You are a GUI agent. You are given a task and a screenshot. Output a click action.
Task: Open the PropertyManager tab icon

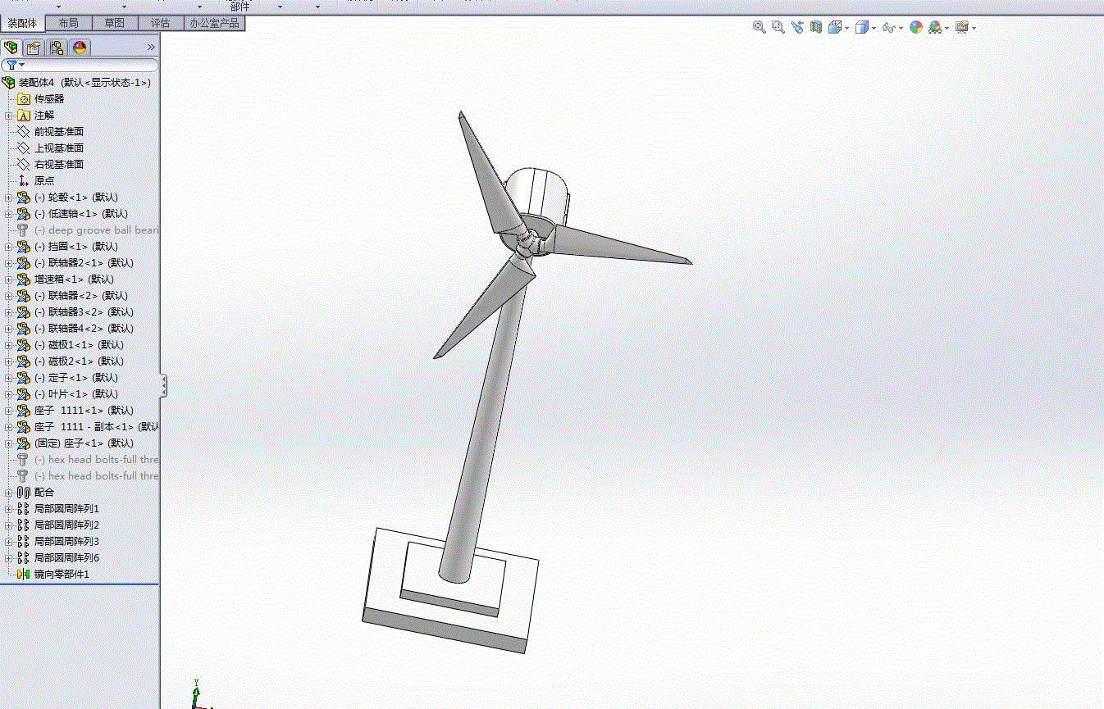[34, 48]
